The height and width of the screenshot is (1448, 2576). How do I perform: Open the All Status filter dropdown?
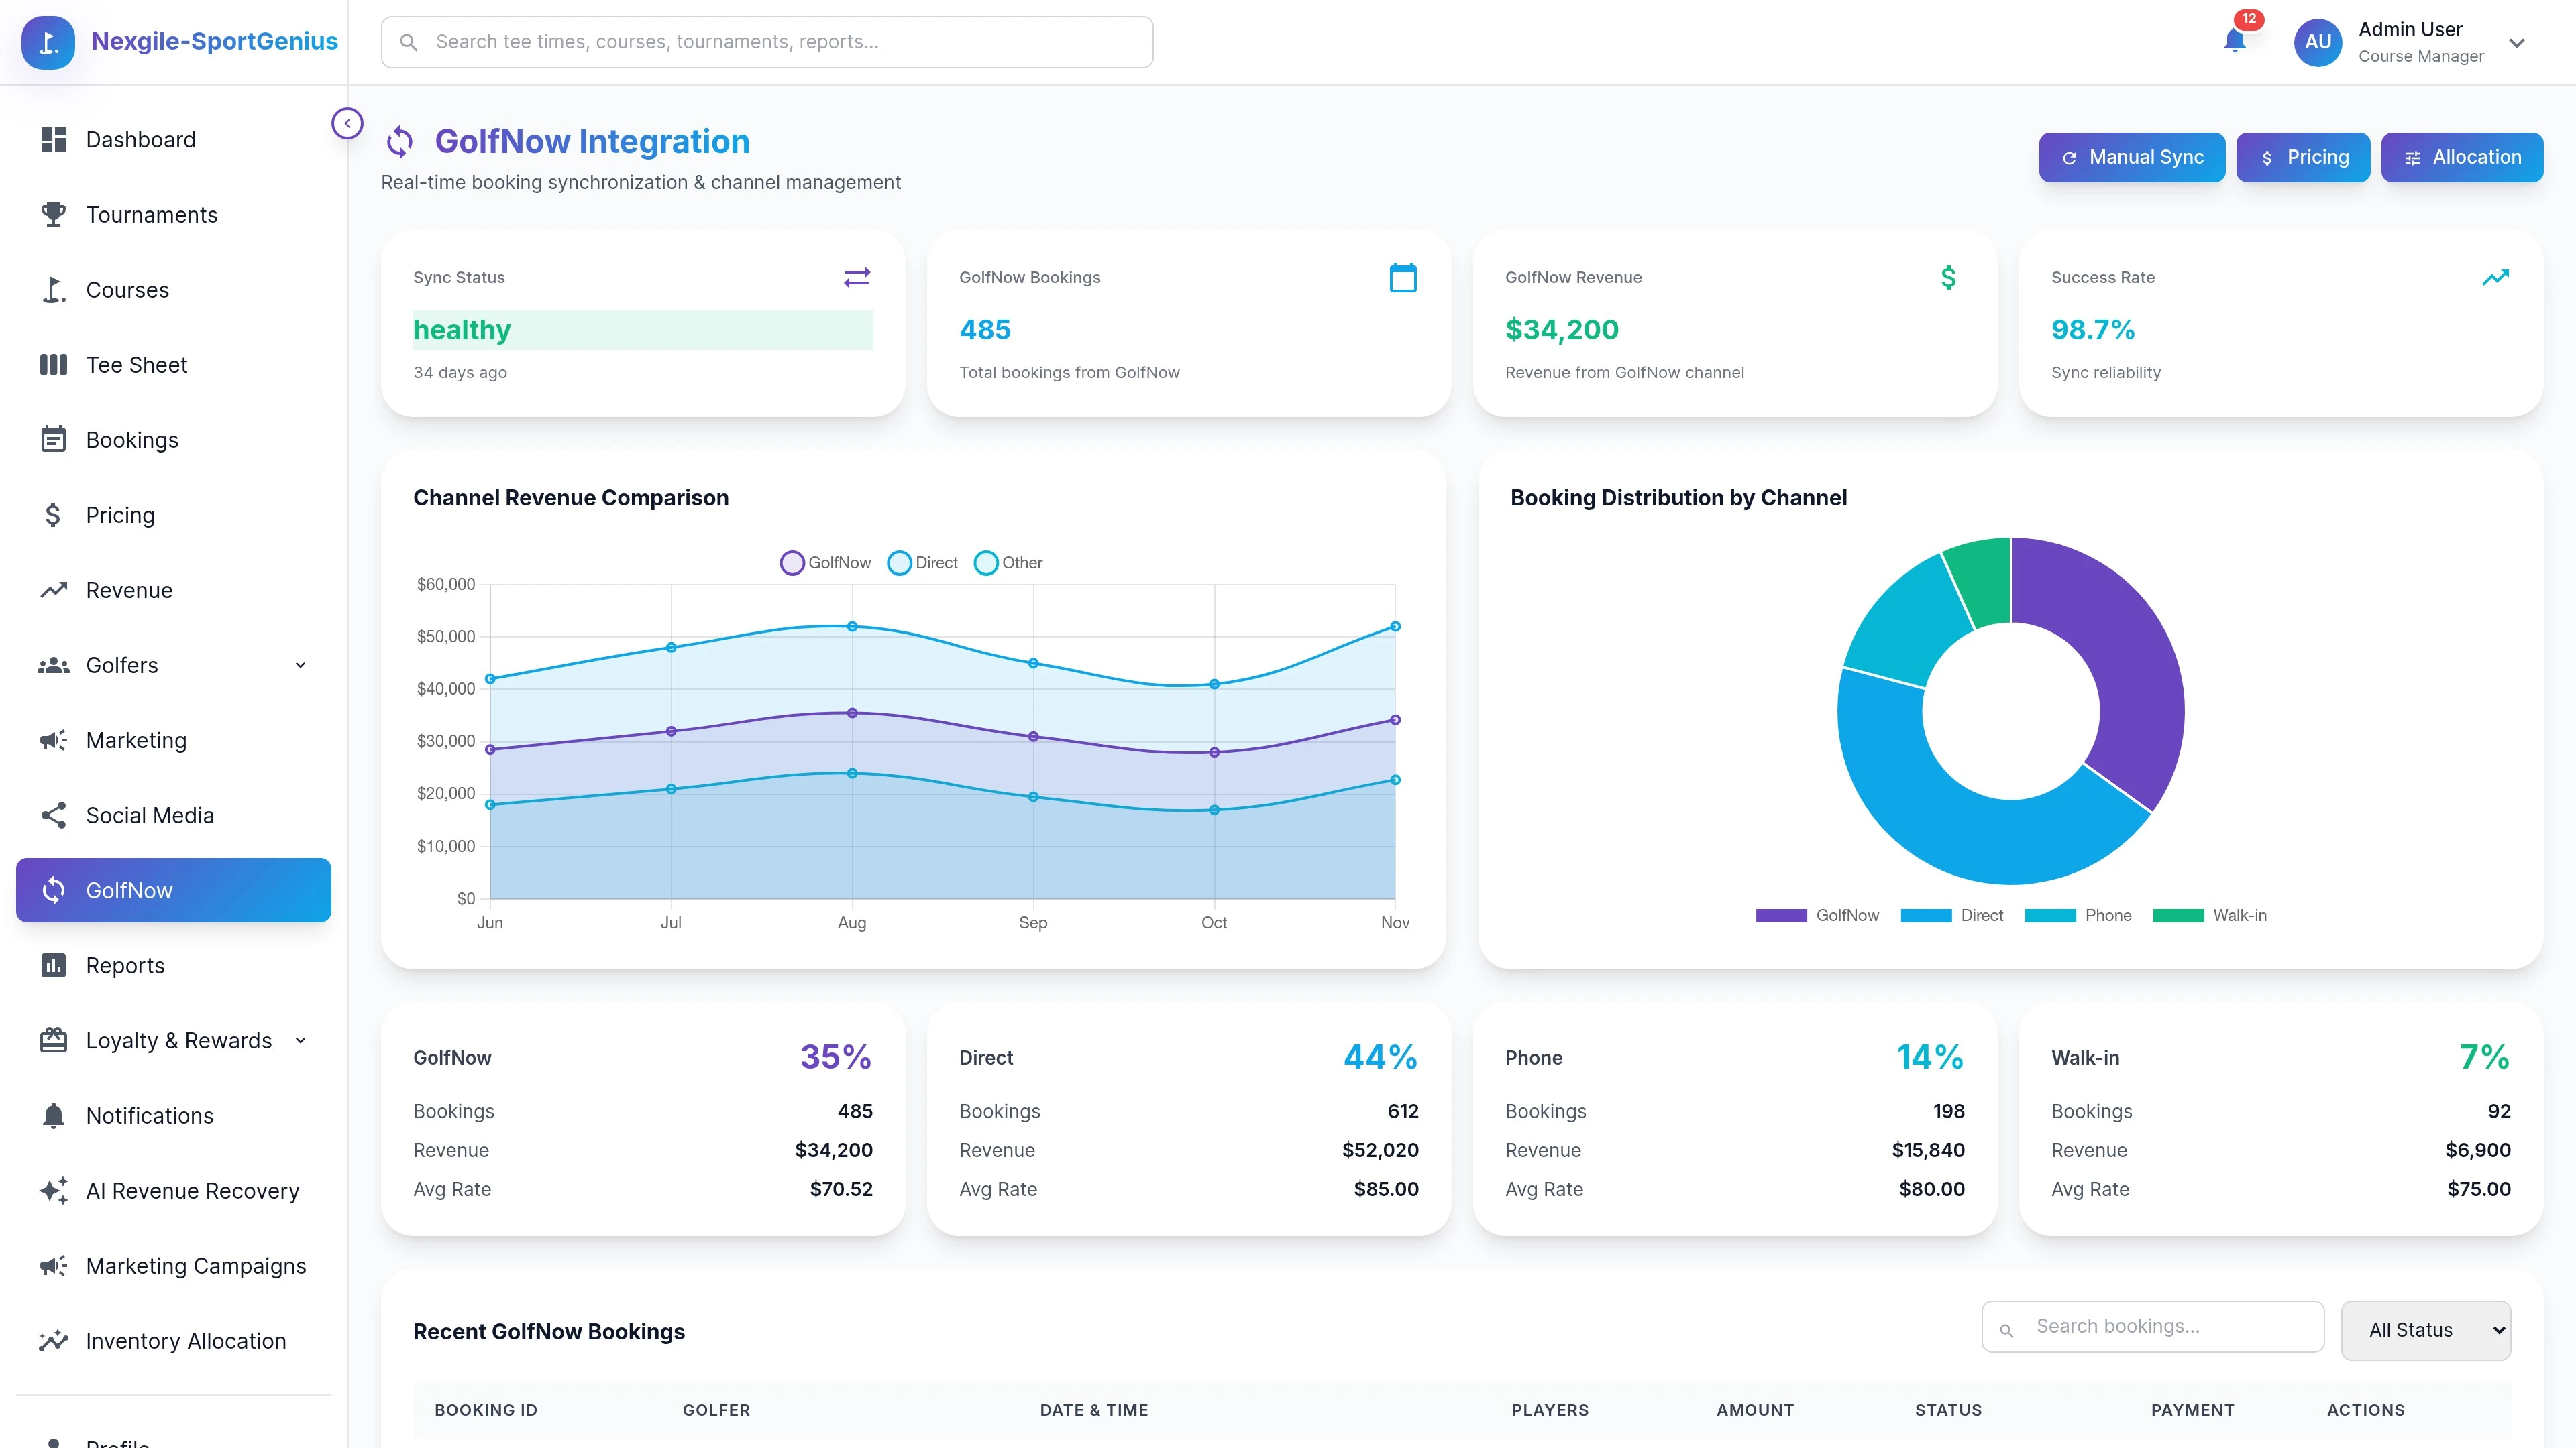2425,1330
